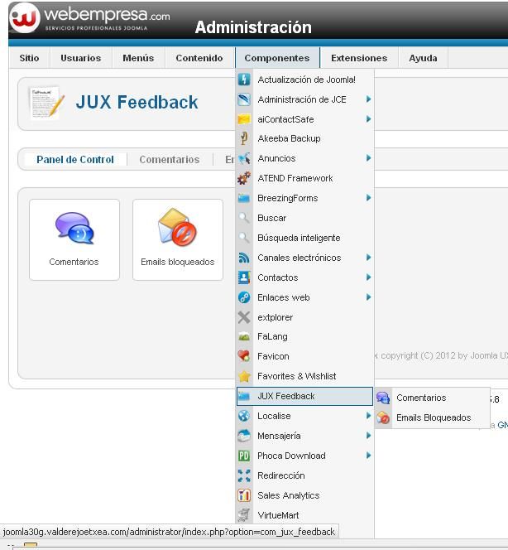
Task: Open the Componentes menu
Action: pyautogui.click(x=277, y=58)
